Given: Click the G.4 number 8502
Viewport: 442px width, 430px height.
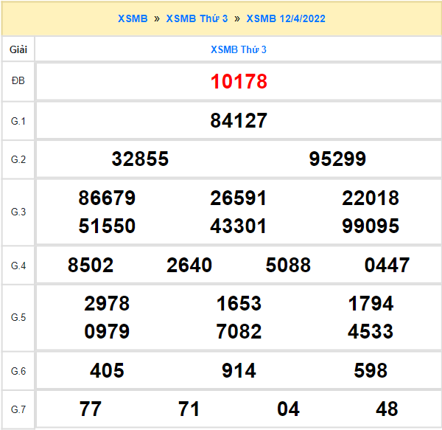Looking at the screenshot, I should tap(91, 266).
